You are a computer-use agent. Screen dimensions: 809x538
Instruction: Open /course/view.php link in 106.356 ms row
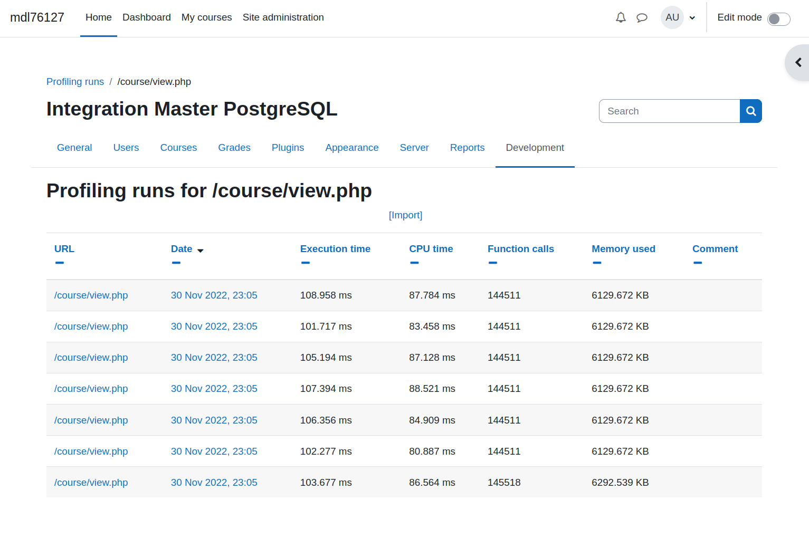point(91,420)
